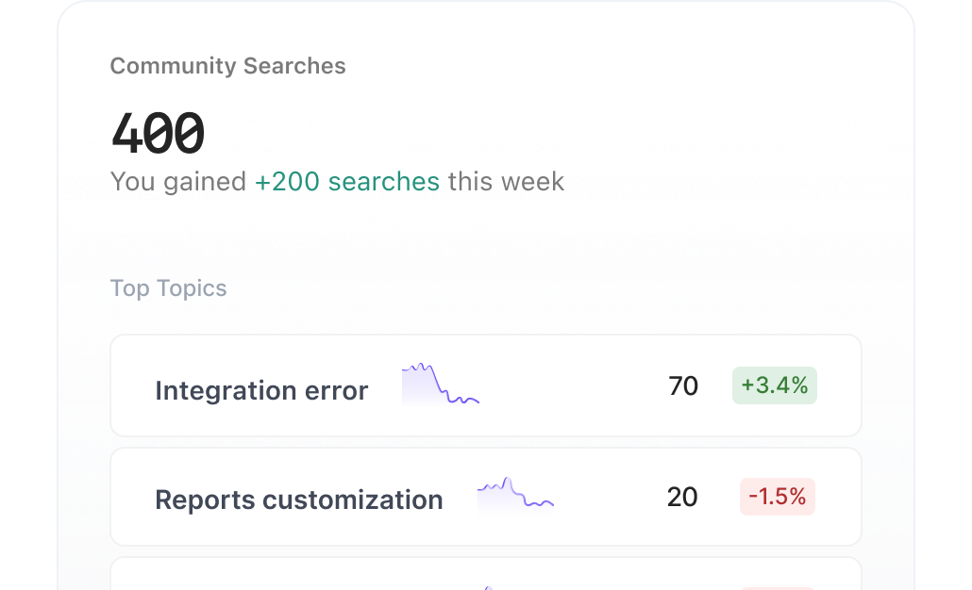Image resolution: width=972 pixels, height=590 pixels.
Task: Click the Reports customization sparkline chart
Action: tap(515, 495)
